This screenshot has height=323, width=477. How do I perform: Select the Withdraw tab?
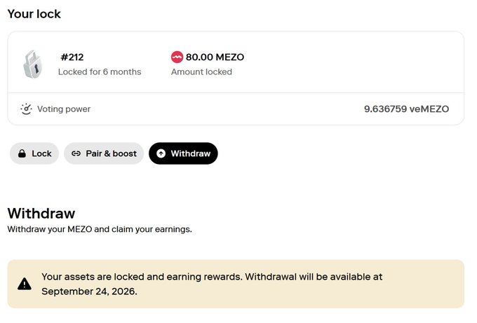click(x=183, y=153)
